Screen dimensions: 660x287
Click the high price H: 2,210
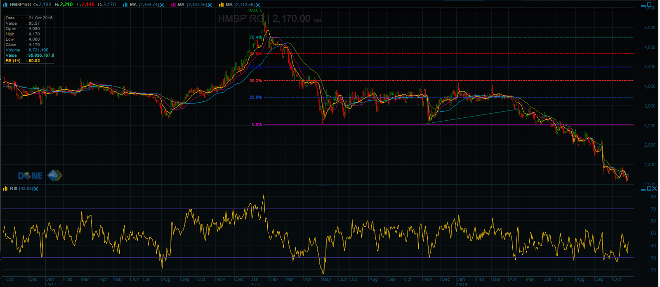(x=64, y=5)
